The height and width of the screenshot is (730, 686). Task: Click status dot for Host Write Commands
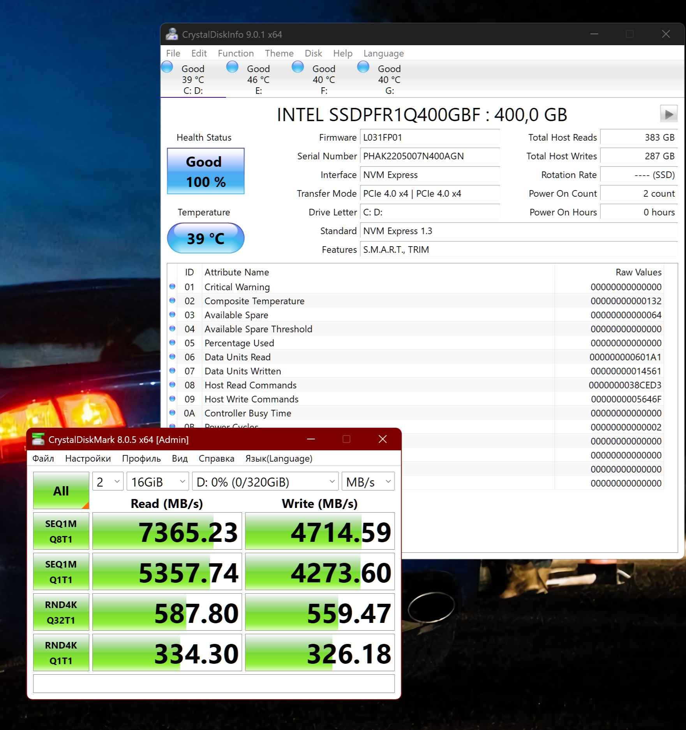point(172,399)
